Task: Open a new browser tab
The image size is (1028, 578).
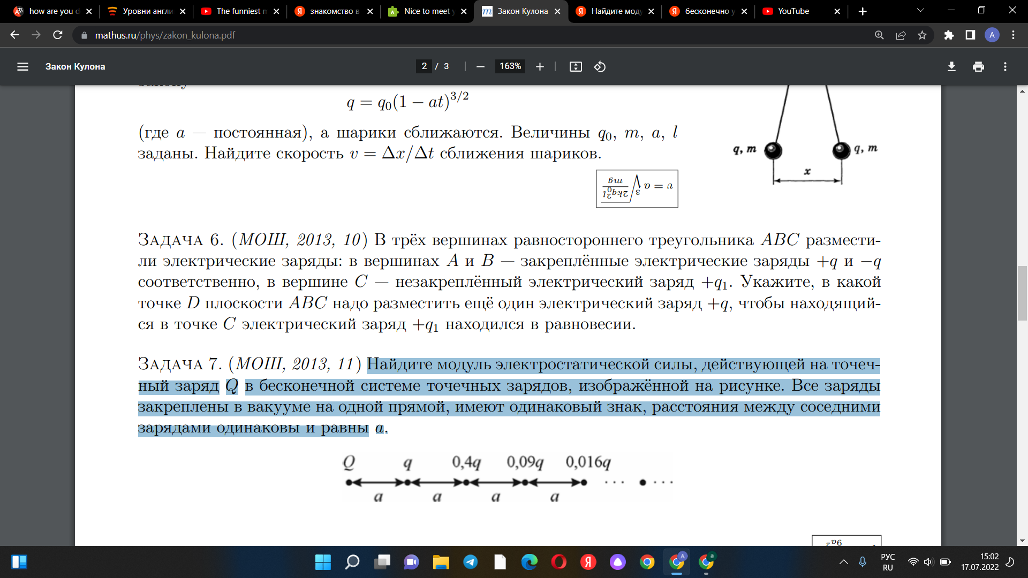Action: [x=863, y=11]
